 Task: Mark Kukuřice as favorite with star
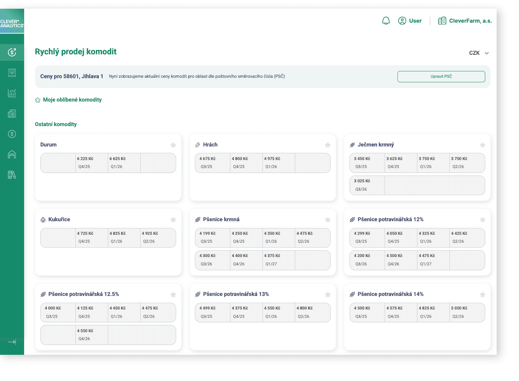[x=173, y=220]
